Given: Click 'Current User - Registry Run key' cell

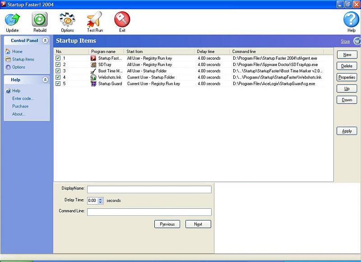Looking at the screenshot, I should [x=153, y=84].
